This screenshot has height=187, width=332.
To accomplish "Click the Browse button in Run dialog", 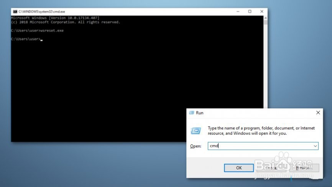I will (304, 168).
